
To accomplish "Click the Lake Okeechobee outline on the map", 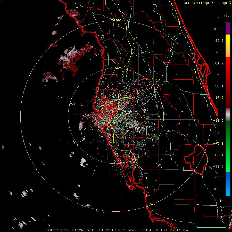I will pyautogui.click(x=196, y=160).
